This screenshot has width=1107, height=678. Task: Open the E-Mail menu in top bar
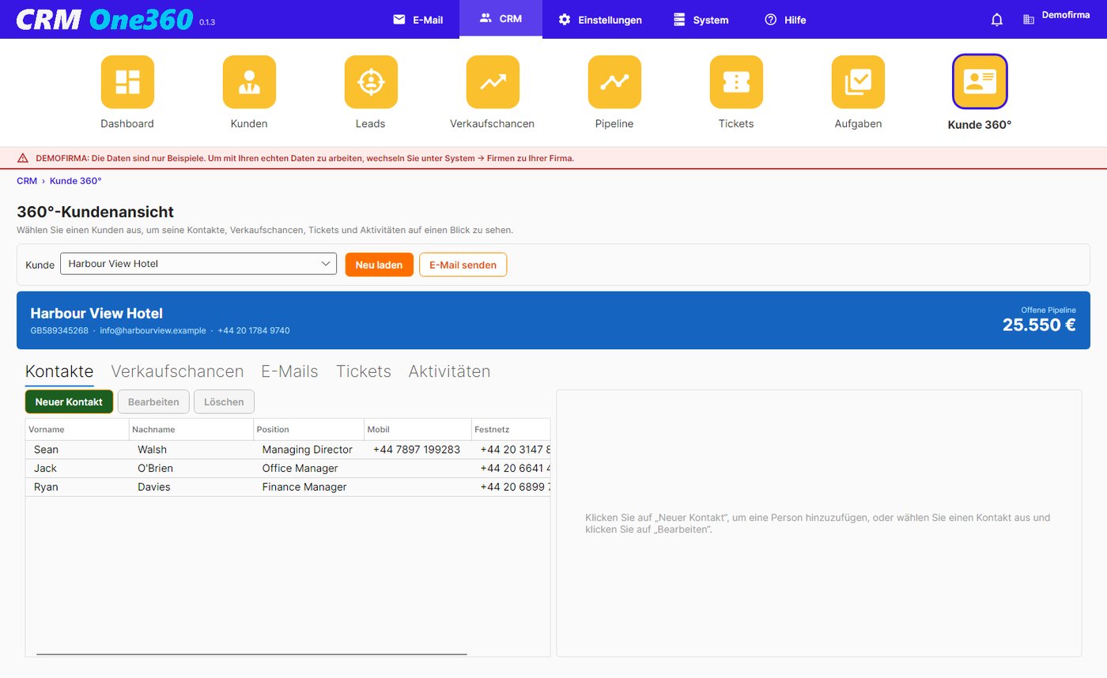[x=417, y=20]
